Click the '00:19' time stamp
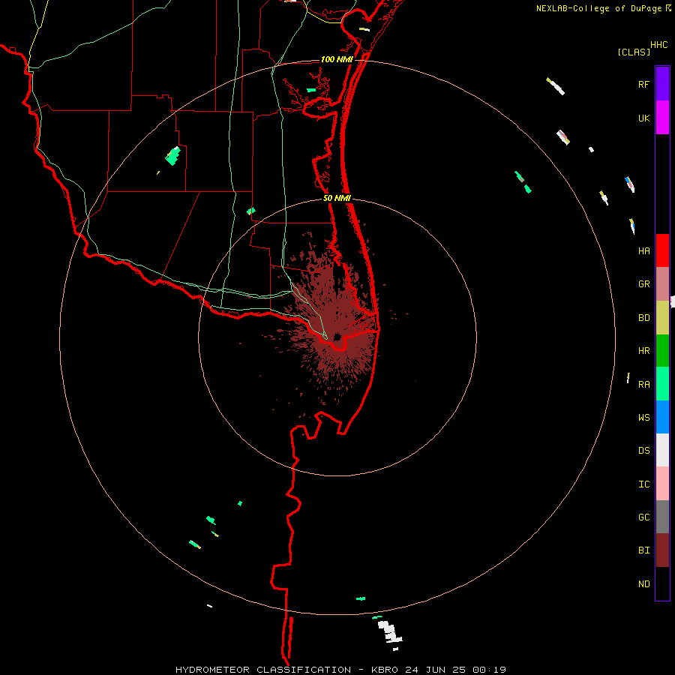 click(x=489, y=670)
